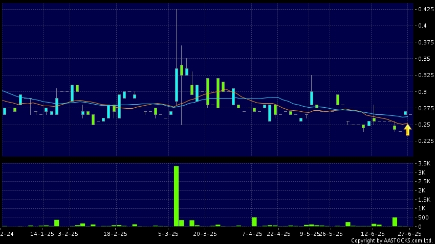Viewport: 435px width, 244px height.
Task: Click the 1K volume axis label
Action: pyautogui.click(x=422, y=209)
